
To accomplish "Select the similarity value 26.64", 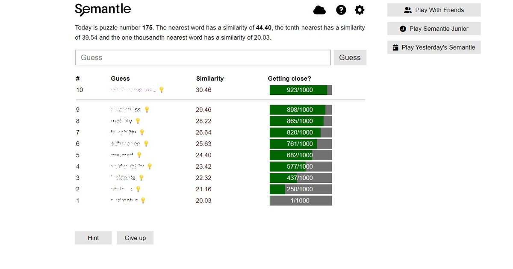I will click(203, 132).
